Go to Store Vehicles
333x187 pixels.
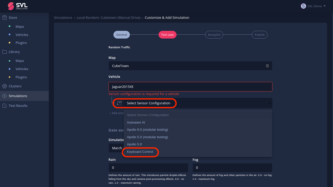coord(22,35)
